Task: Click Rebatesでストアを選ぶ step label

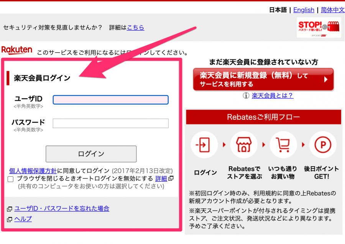Action: [245, 172]
